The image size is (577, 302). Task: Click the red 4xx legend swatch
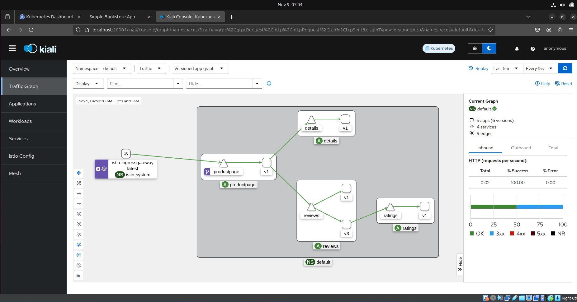point(512,234)
